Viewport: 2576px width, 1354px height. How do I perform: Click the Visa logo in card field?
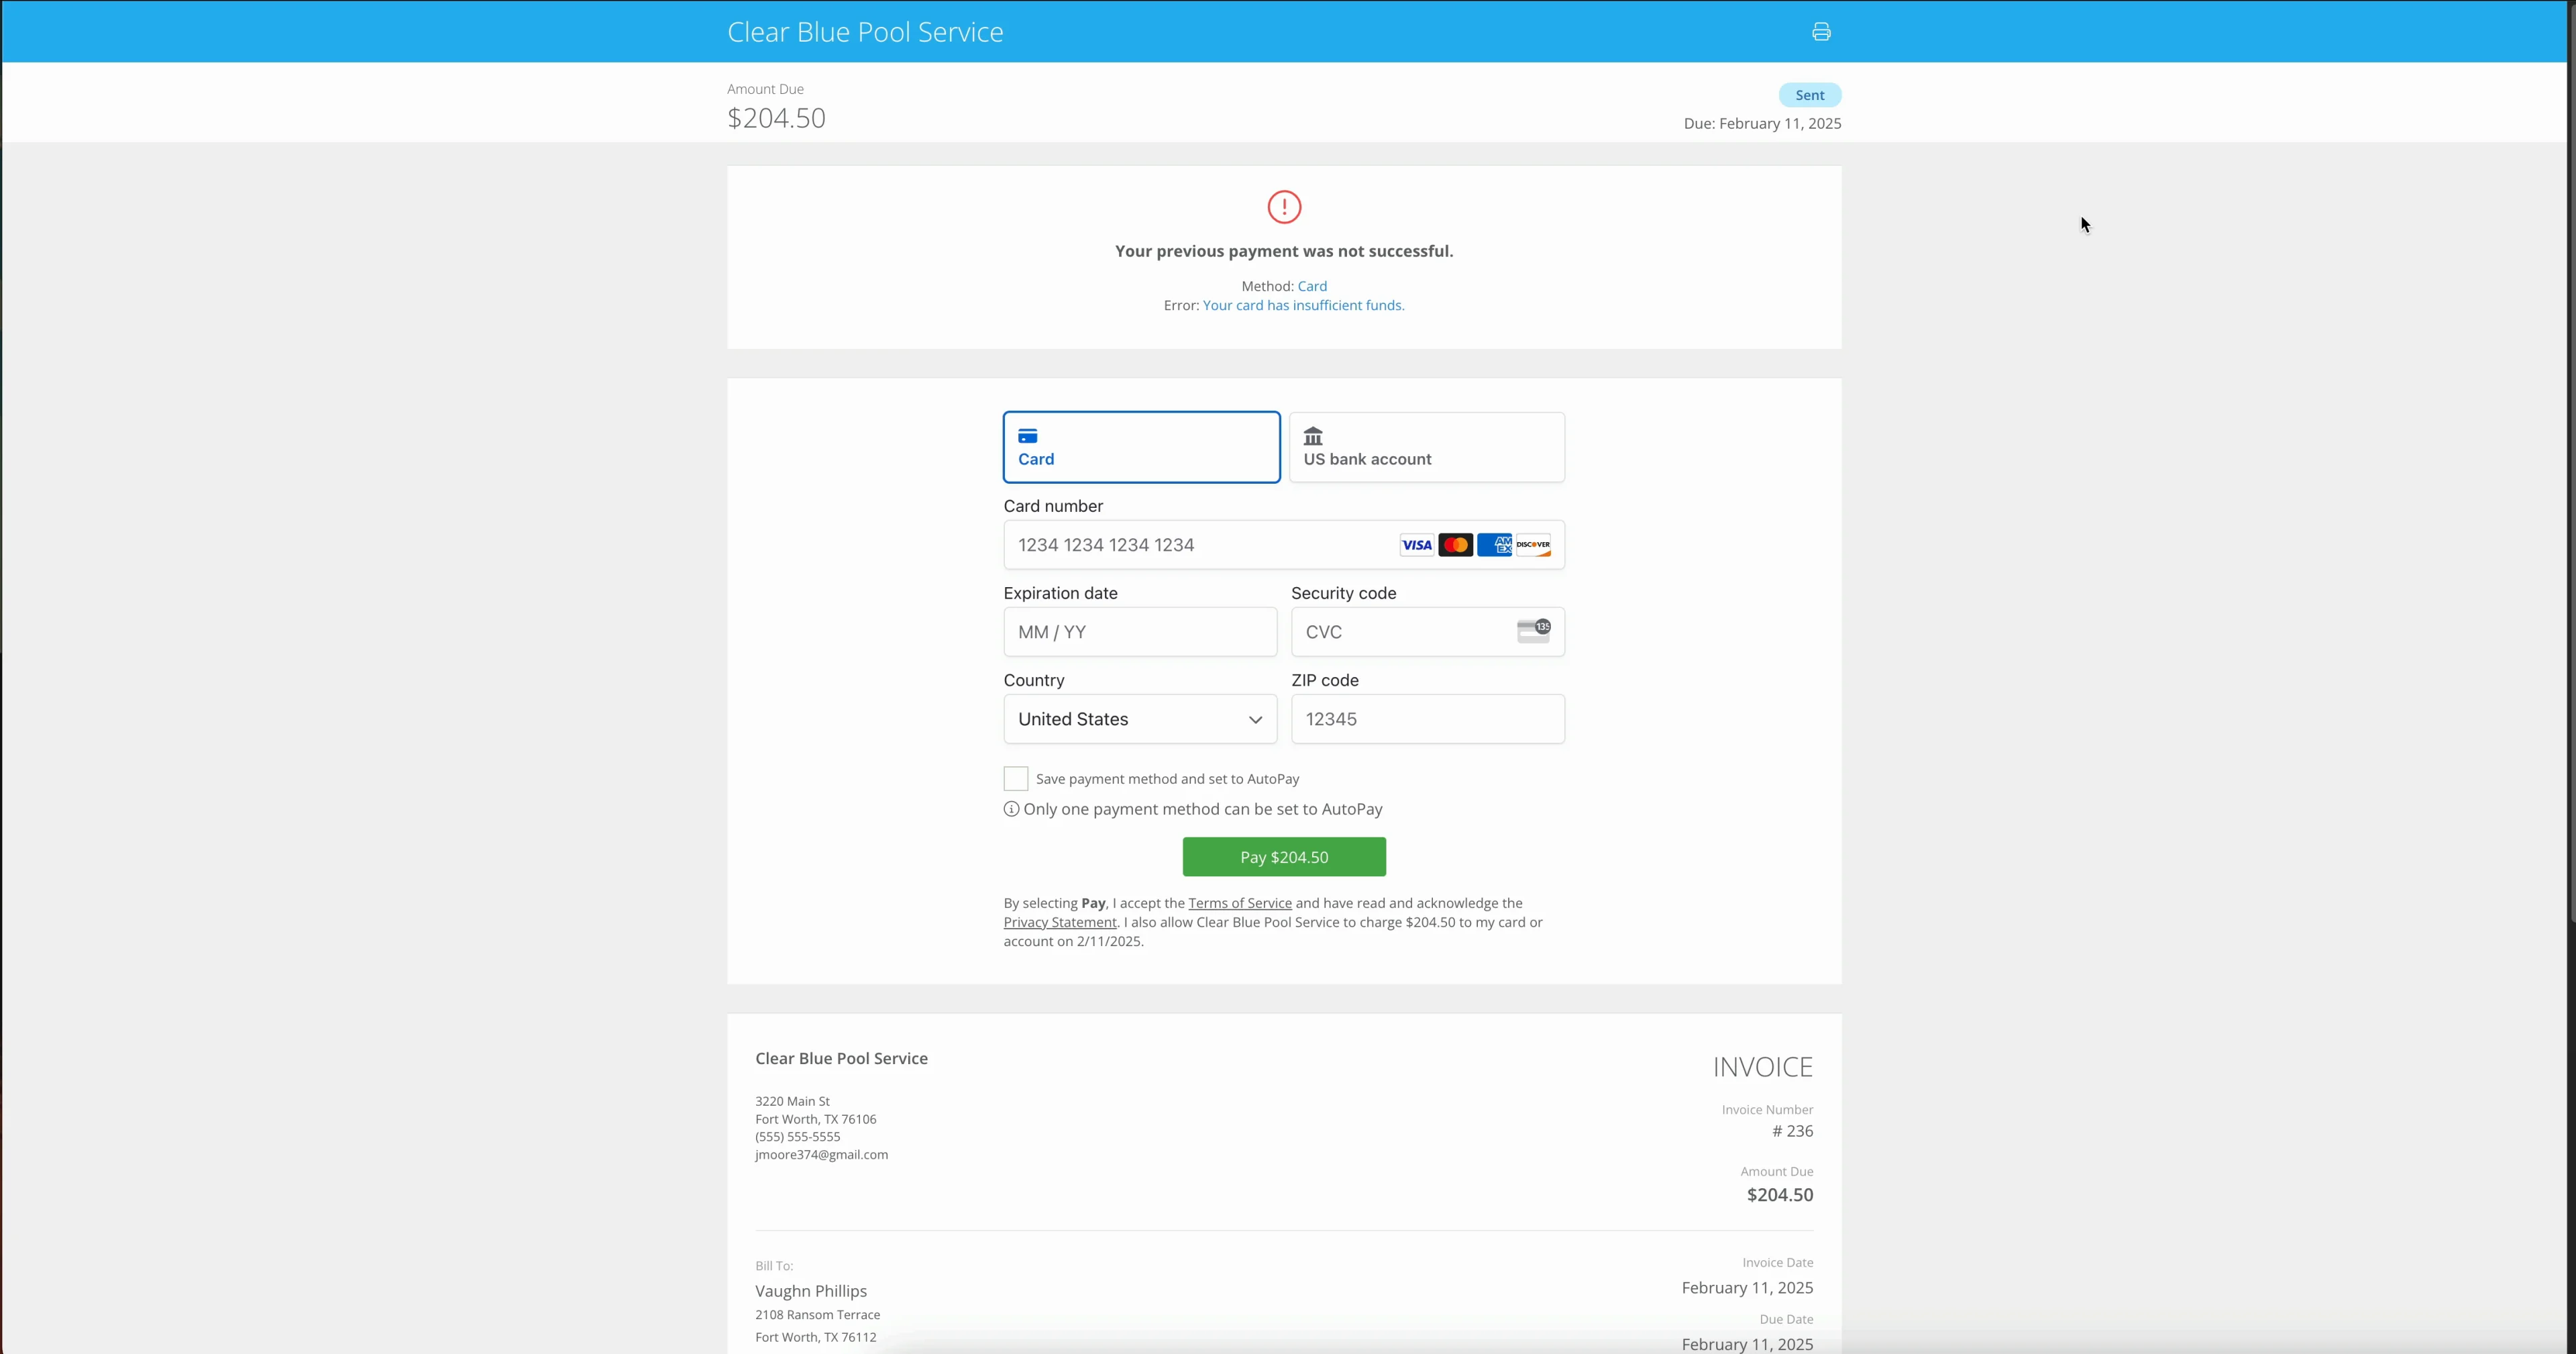[1416, 545]
